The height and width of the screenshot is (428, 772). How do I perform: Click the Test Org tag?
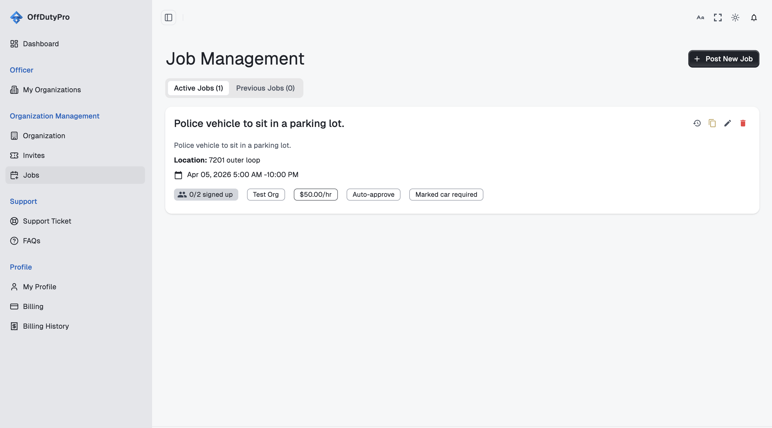(x=266, y=195)
